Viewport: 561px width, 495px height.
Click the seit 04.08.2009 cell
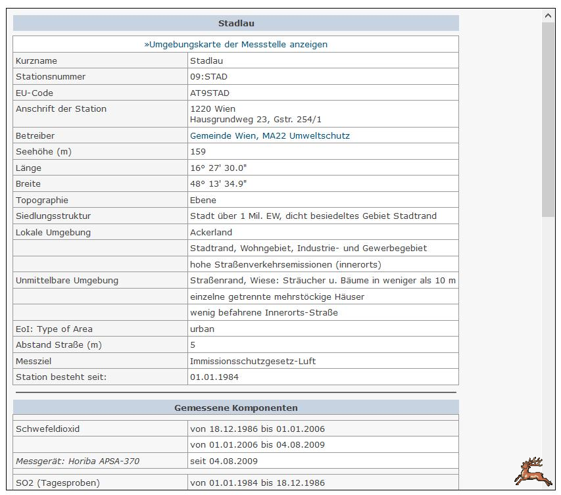[x=323, y=461]
